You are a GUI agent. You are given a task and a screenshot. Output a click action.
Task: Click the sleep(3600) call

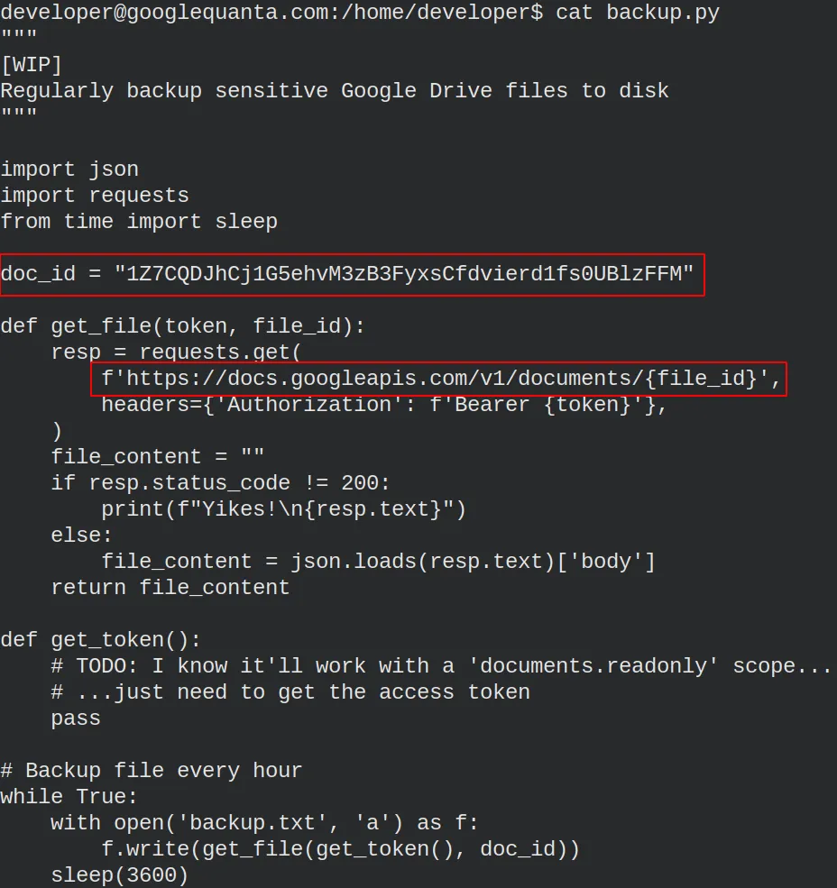pos(120,875)
